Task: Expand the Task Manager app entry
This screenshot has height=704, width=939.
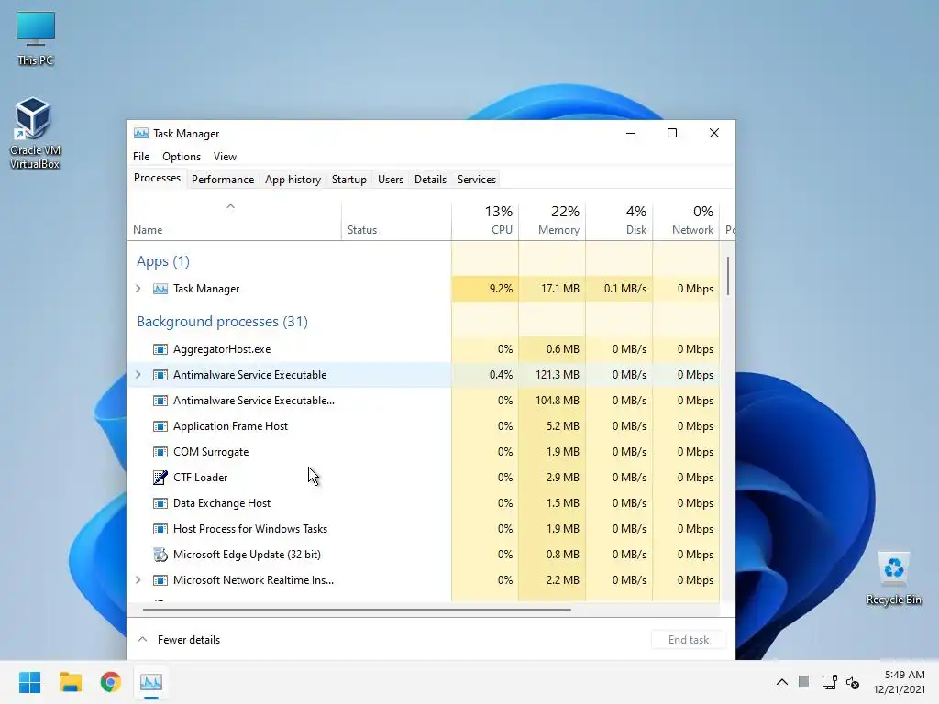Action: (x=138, y=289)
